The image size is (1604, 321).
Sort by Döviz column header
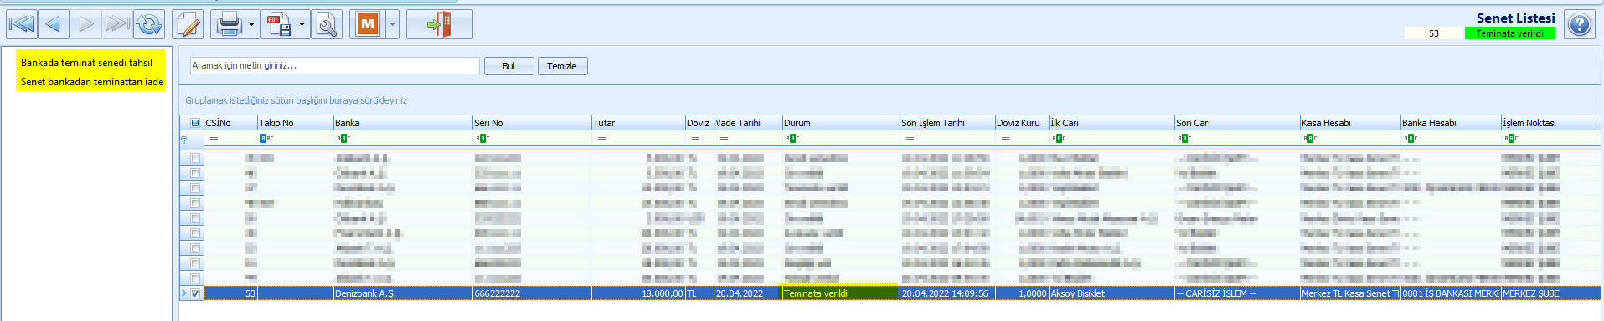point(699,123)
